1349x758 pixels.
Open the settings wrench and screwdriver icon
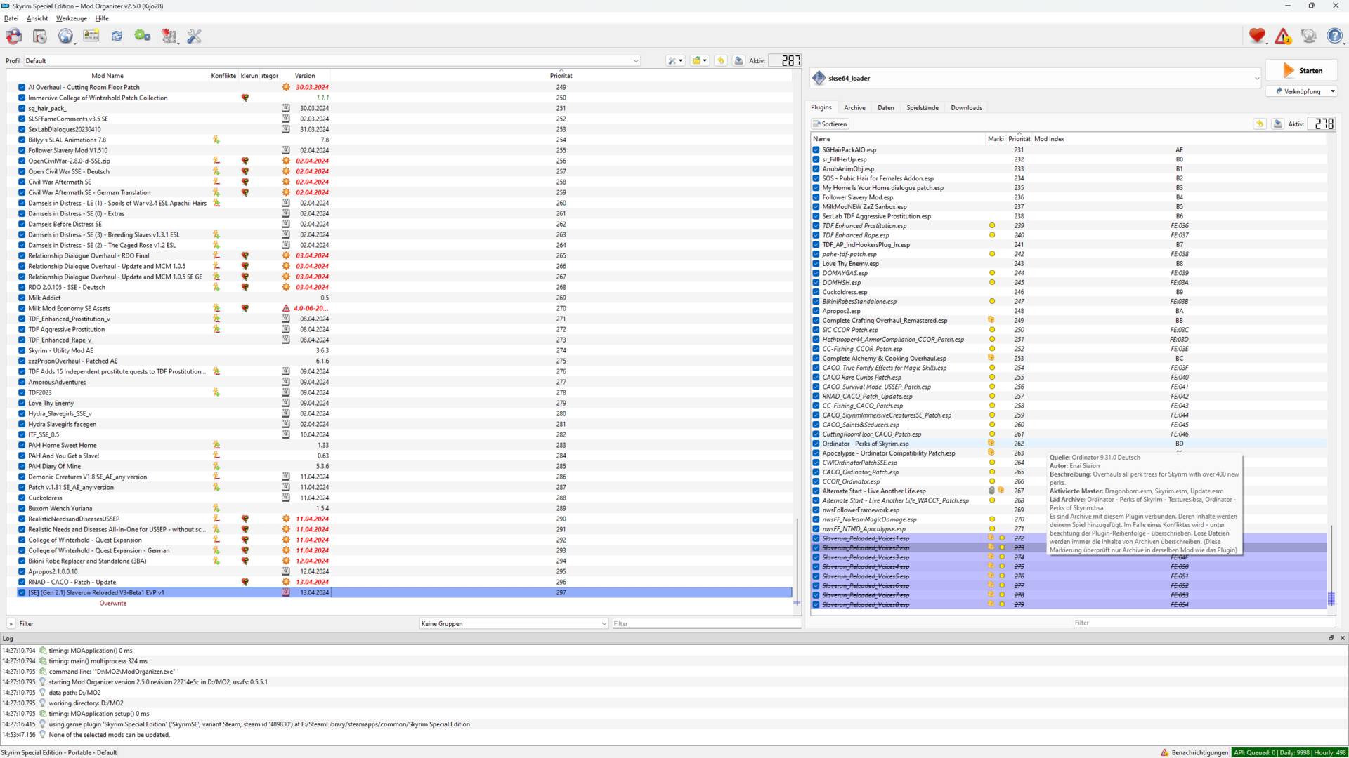[195, 36]
